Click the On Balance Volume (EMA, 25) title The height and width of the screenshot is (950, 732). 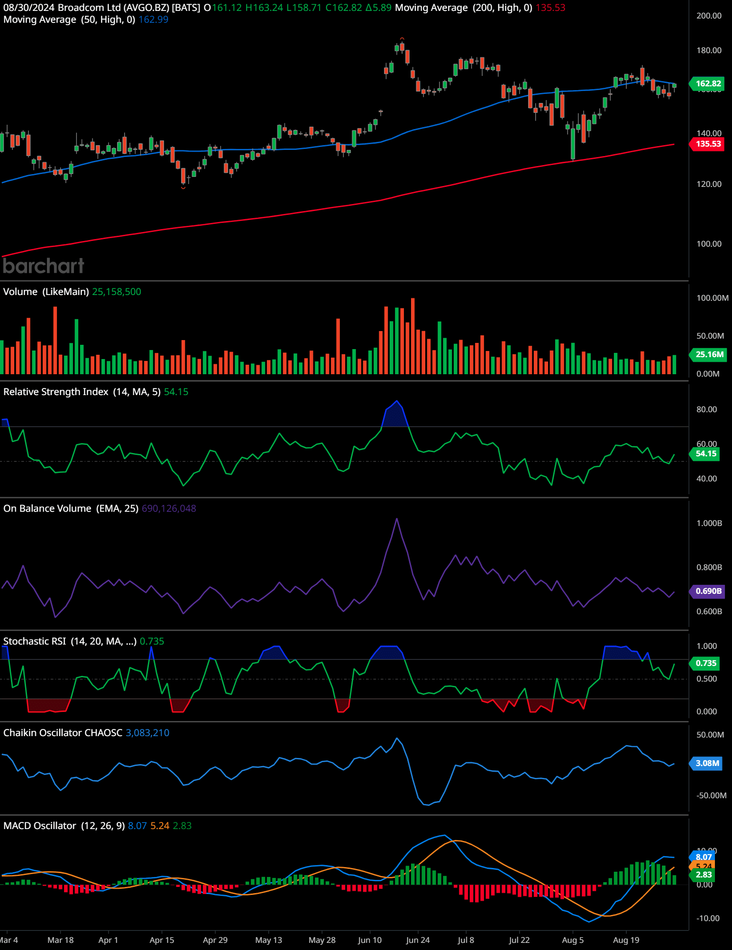(x=71, y=508)
